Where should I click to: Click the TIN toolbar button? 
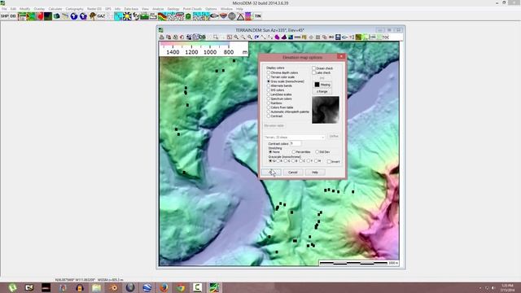(258, 16)
